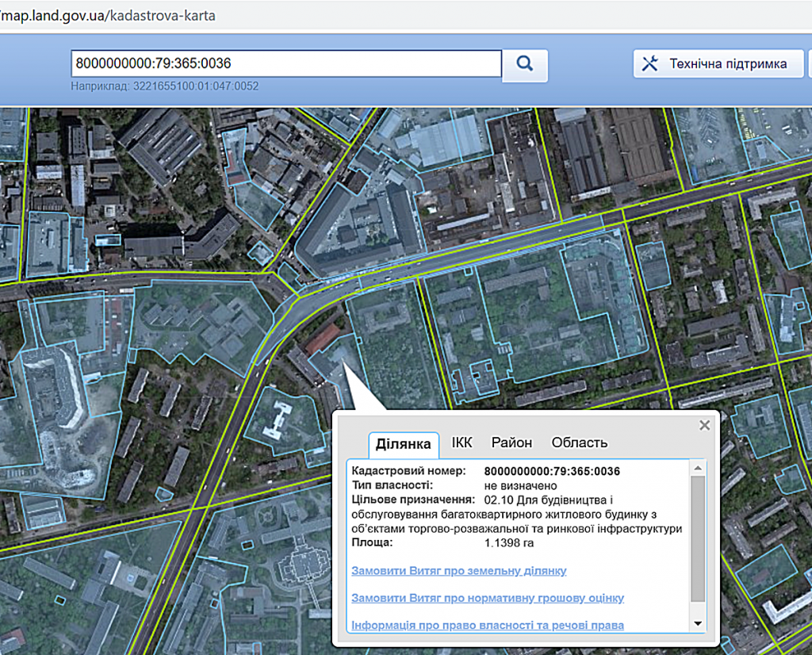Screen dimensions: 812x655
Task: Open the ІКК tab
Action: [x=462, y=442]
